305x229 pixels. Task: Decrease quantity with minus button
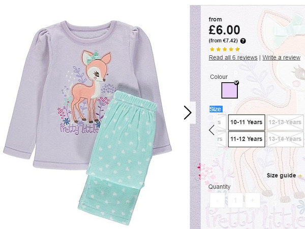click(x=217, y=200)
